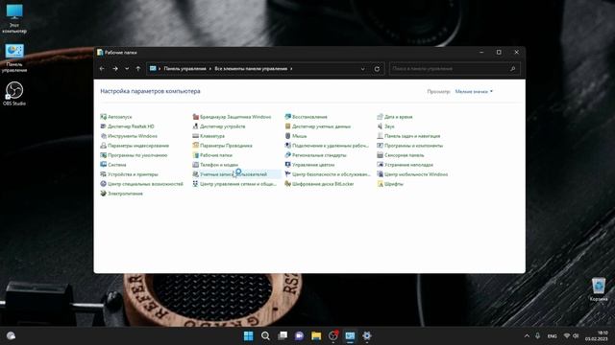Viewport: 615px width, 345px height.
Task: Open the Звук item
Action: point(385,126)
